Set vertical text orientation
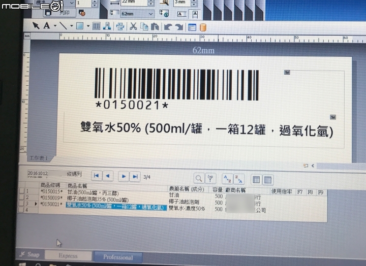Image resolution: width=366 pixels, height=266 pixels. (195, 14)
